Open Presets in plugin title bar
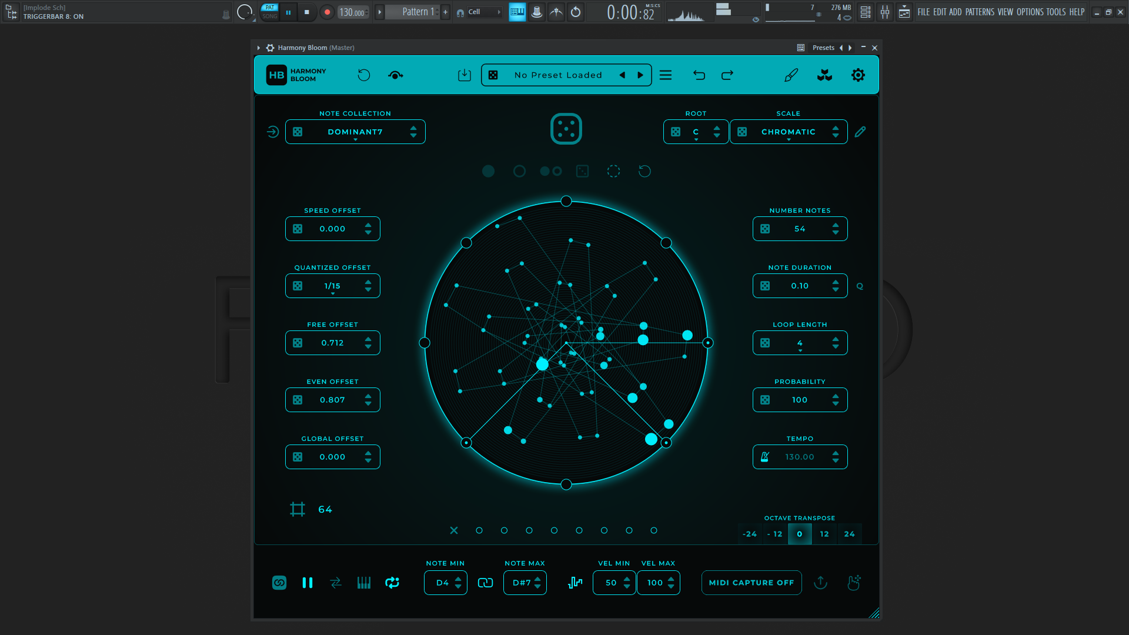 click(823, 48)
